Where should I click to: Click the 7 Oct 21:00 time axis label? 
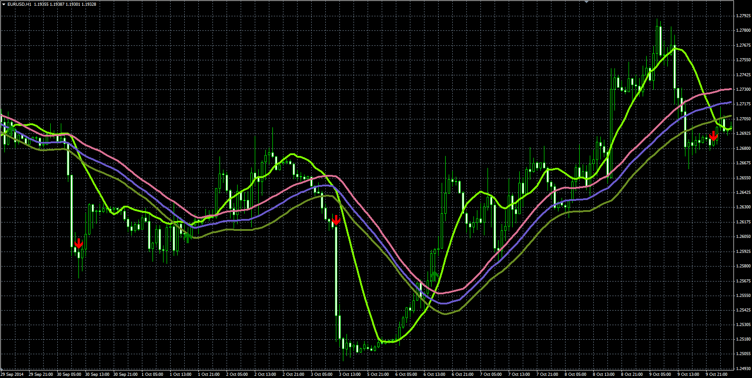(547, 374)
